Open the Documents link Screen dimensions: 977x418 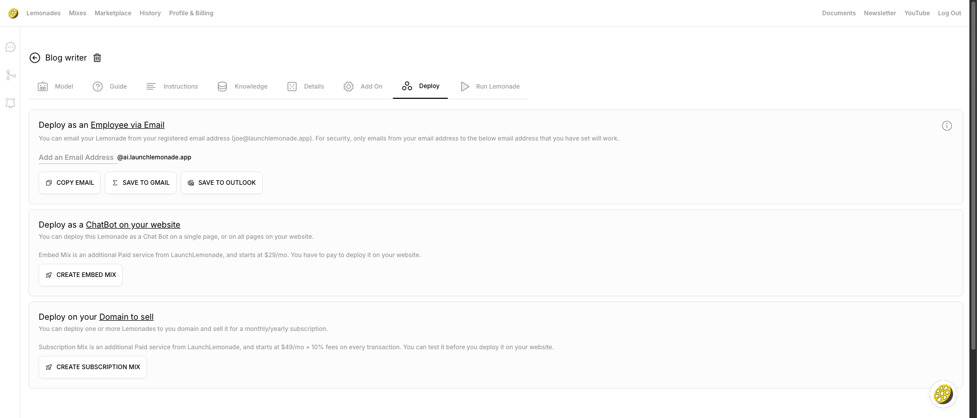click(x=839, y=13)
